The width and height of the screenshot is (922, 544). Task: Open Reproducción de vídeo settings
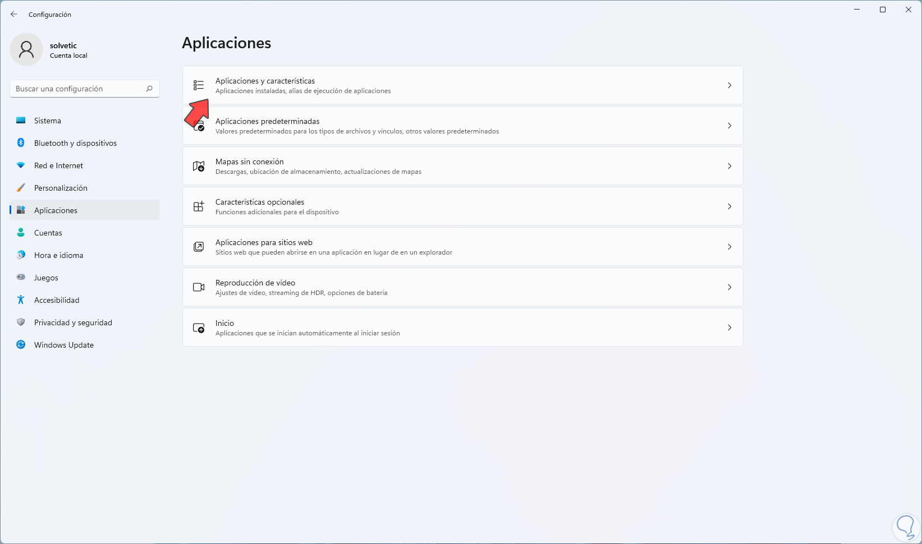(463, 287)
